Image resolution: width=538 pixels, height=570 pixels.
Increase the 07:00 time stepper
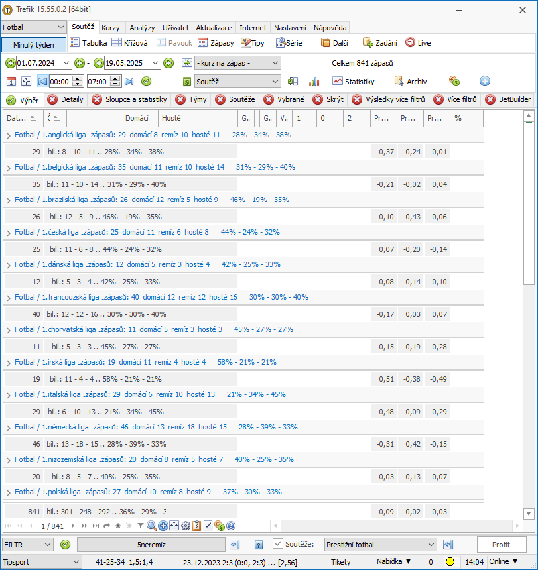pyautogui.click(x=115, y=78)
